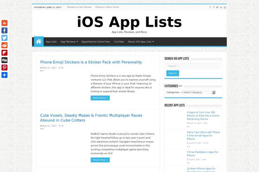Click Read More under Phone Emoji Stickers
The width and height of the screenshot is (259, 172).
(x=100, y=98)
